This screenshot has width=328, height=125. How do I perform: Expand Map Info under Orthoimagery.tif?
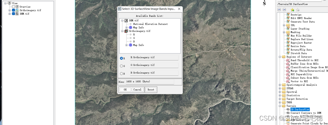click(126, 45)
